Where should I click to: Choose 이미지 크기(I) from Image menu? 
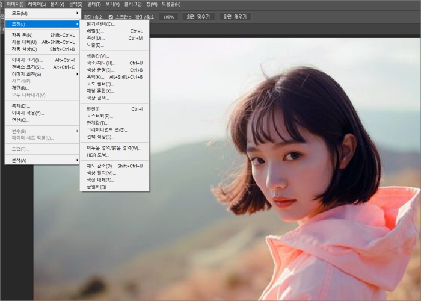(28, 60)
